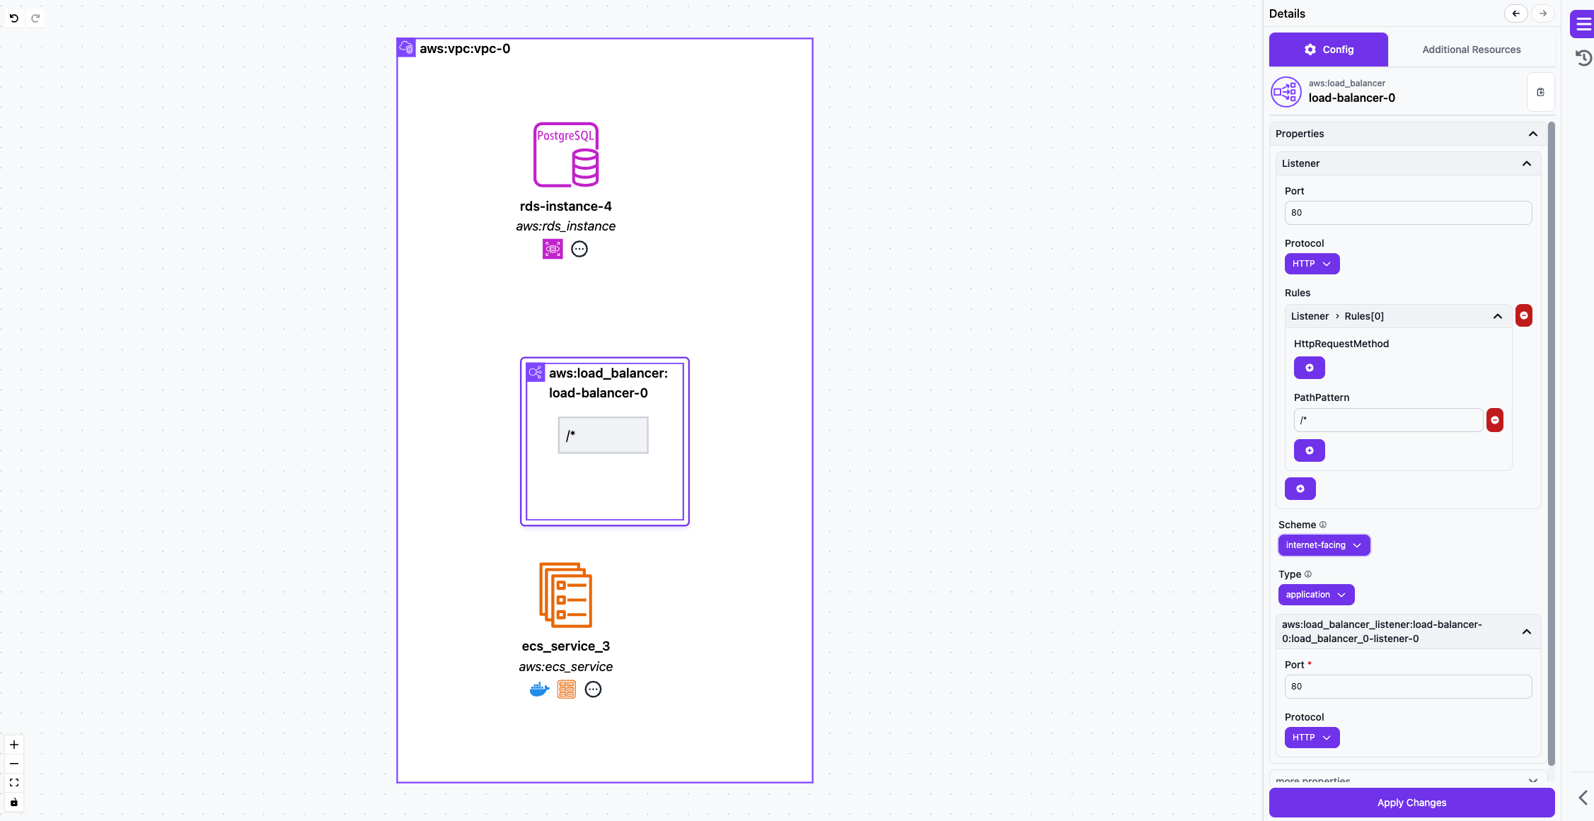This screenshot has height=821, width=1594.
Task: Expand the HTTP Protocol dropdown in Listener
Action: (1312, 263)
